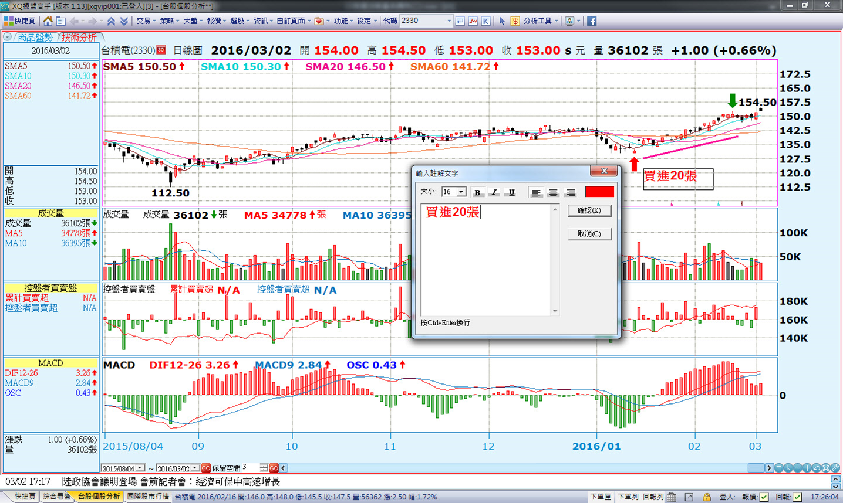The height and width of the screenshot is (503, 843).
Task: Click the user profile icon in toolbar
Action: point(569,21)
